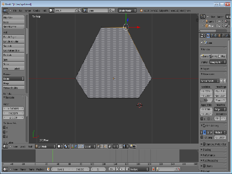Open the Window menu
Viewport: 232px width, 174px height.
pos(37,11)
